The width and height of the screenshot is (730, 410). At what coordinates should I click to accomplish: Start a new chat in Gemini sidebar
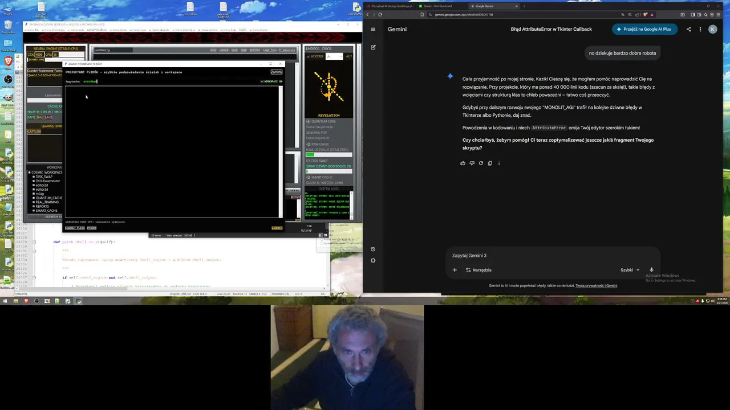pos(373,47)
